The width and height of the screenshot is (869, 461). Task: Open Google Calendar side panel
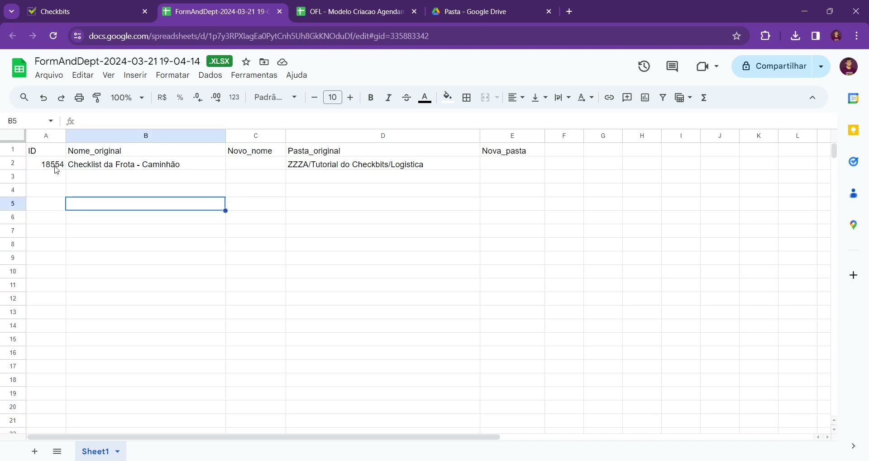point(854,98)
